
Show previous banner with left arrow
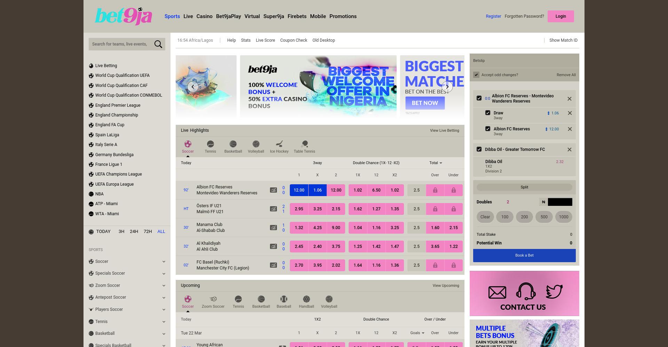point(193,87)
